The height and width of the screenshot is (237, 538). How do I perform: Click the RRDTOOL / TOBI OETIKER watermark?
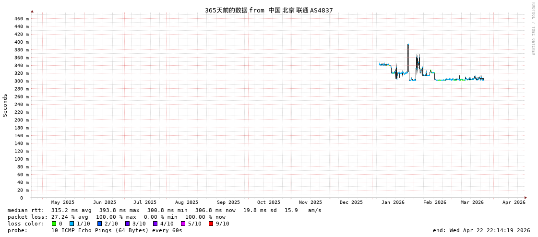tap(533, 29)
